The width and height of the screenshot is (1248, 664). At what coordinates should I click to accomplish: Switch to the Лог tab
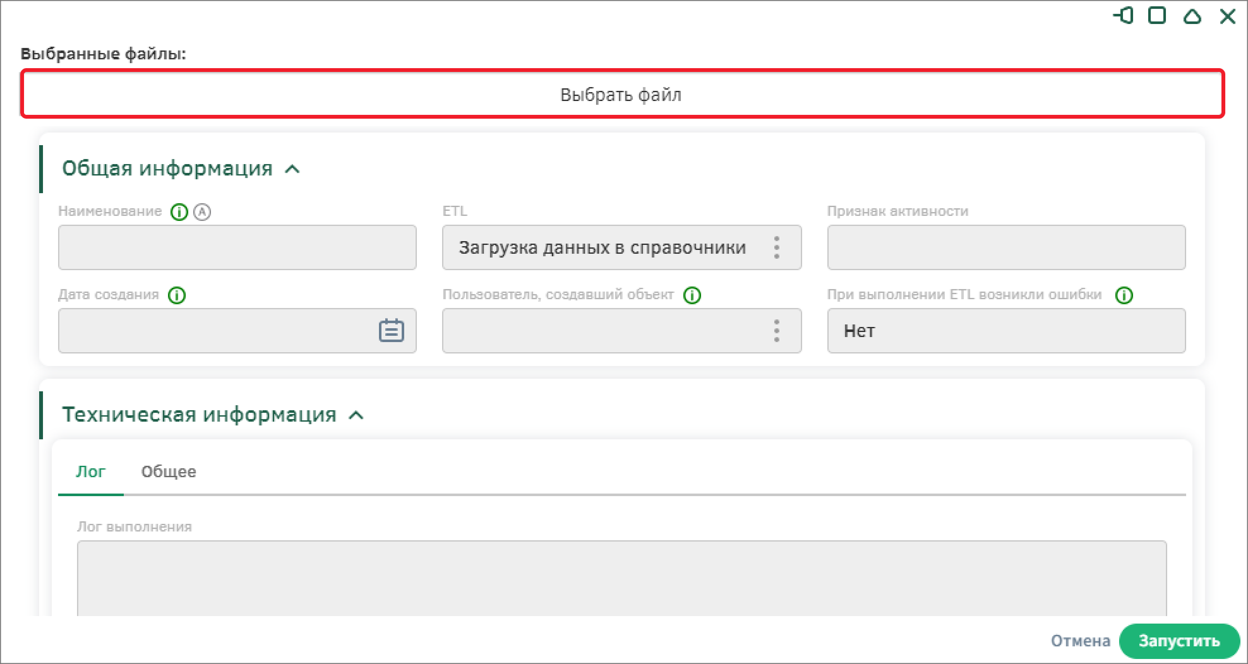90,471
